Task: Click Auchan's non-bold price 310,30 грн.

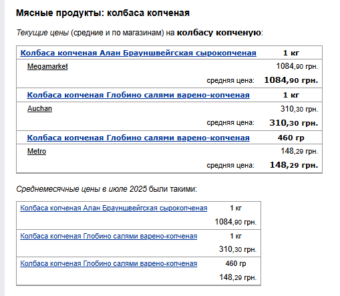Action: pos(299,109)
